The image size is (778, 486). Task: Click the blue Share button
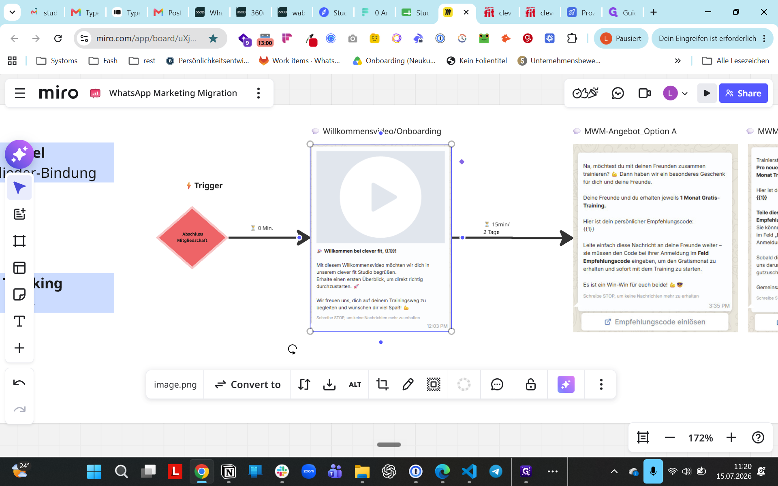point(743,93)
